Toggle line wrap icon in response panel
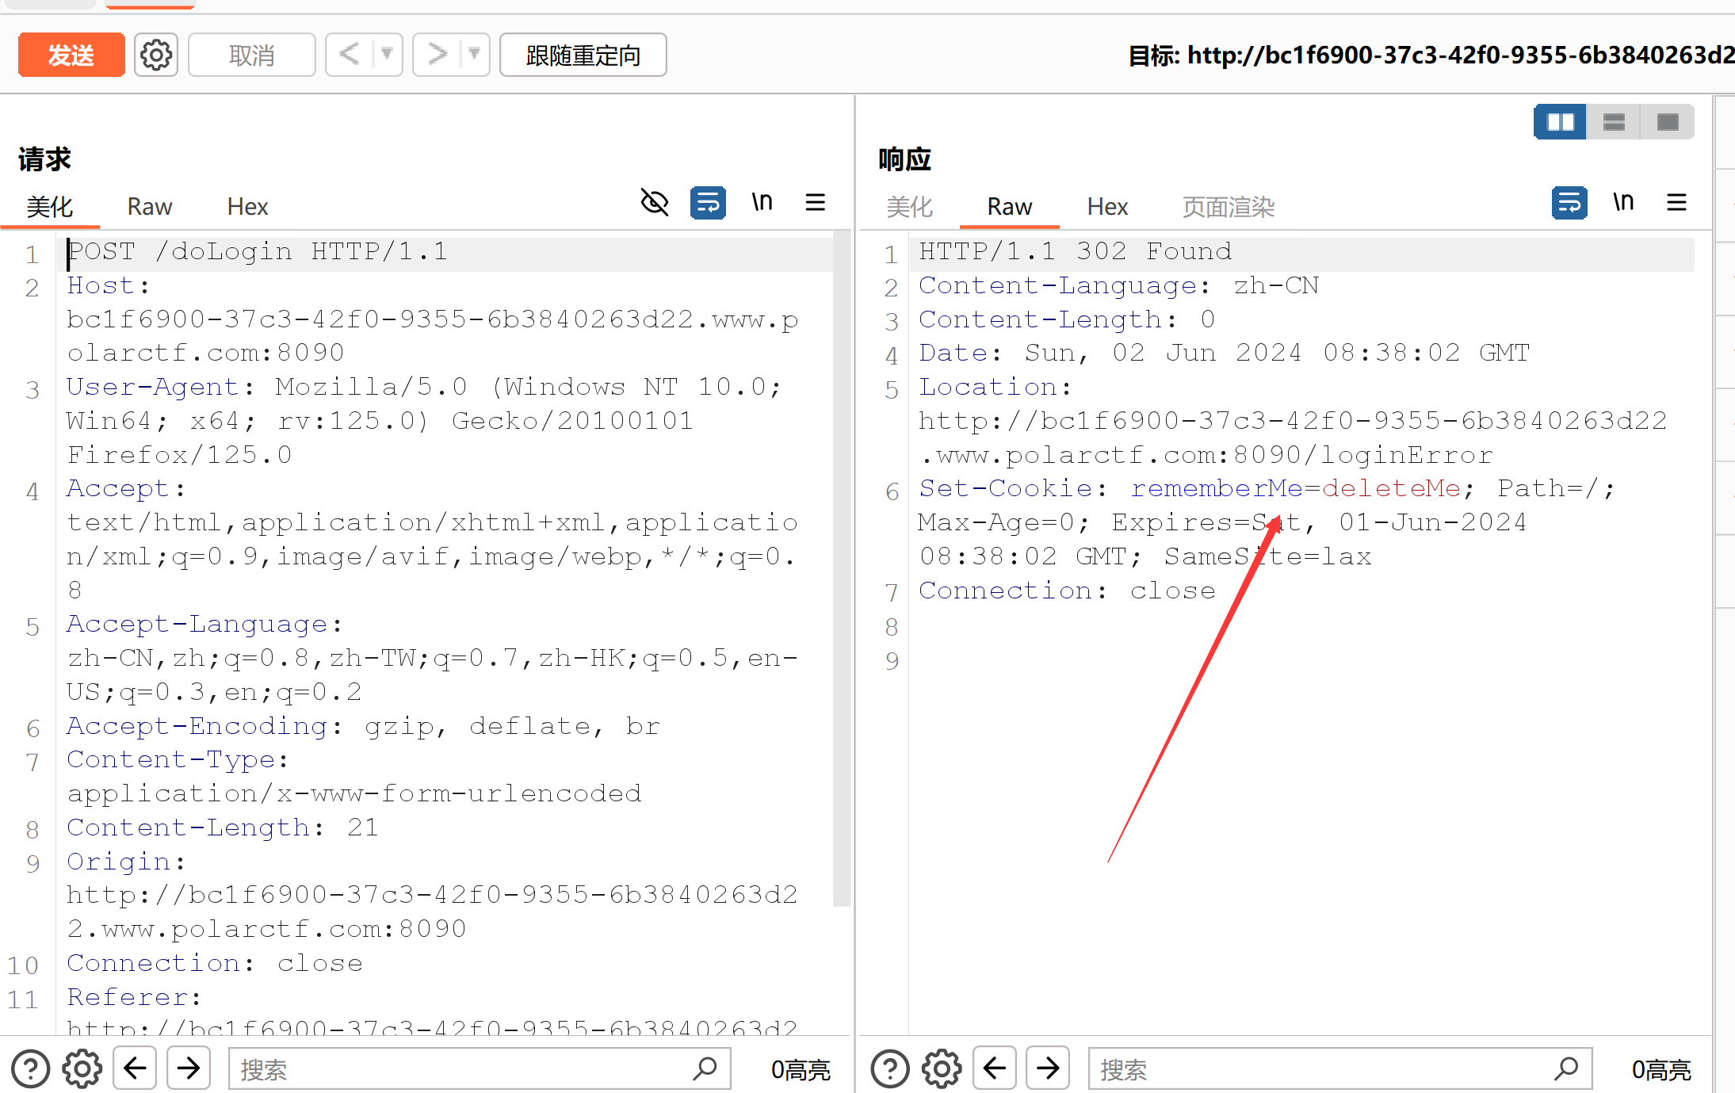 [x=1569, y=203]
